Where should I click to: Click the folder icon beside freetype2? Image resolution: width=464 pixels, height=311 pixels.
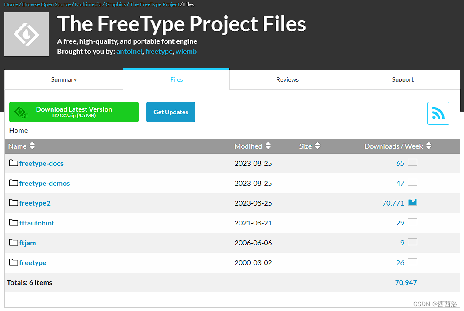[13, 202]
